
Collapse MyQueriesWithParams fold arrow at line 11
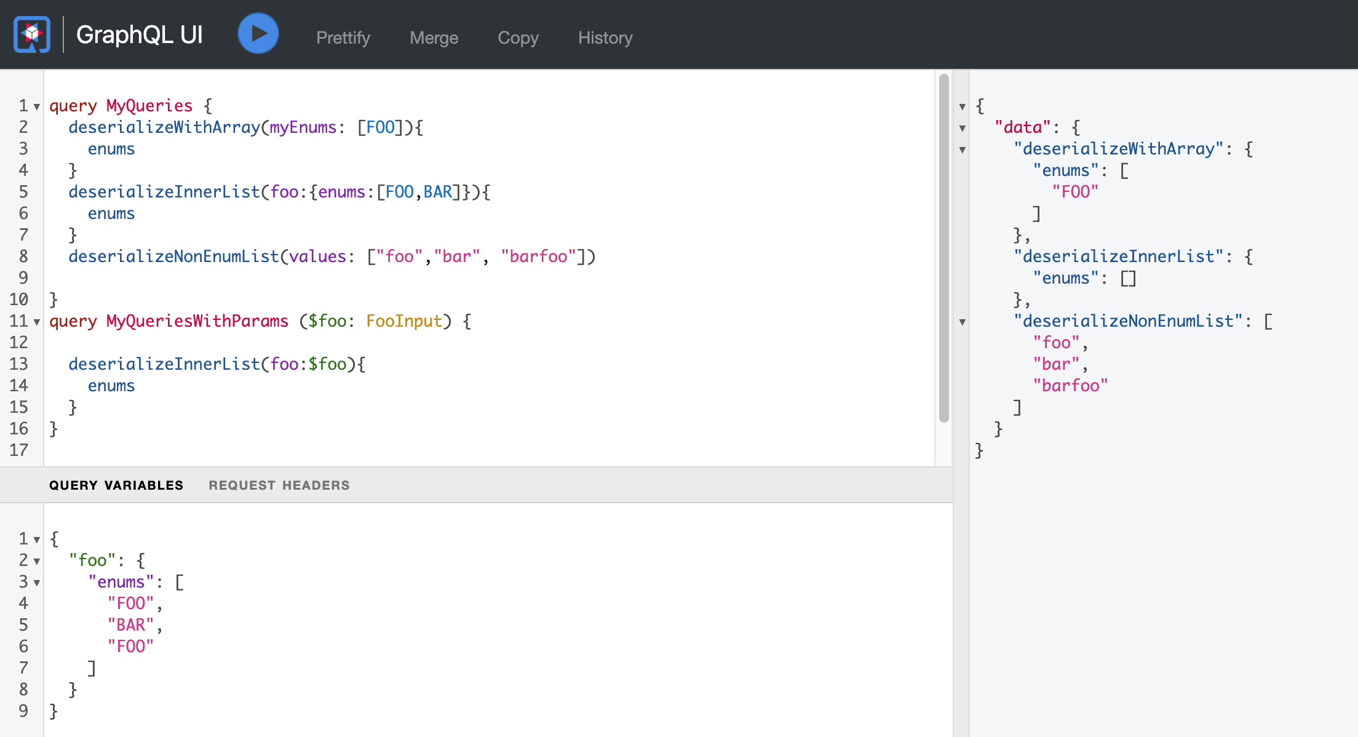(x=37, y=322)
